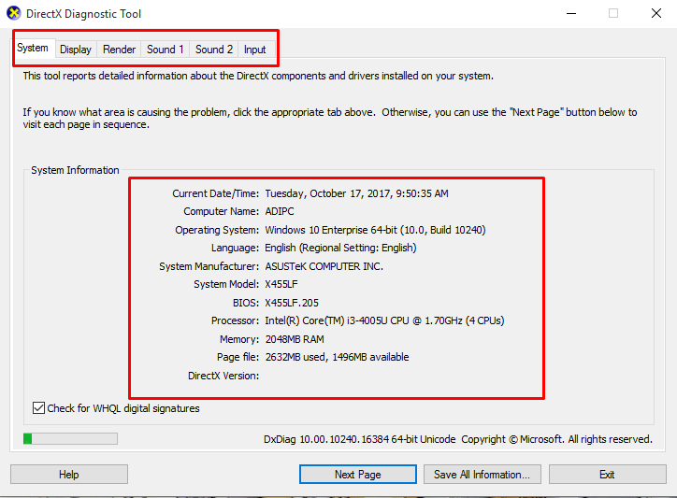Select the date text 'Tuesday, October 17, 2017, 9:50:35 AM'

356,193
